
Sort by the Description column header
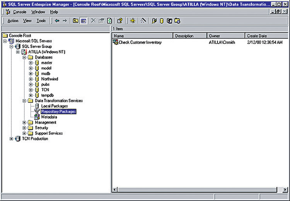click(190, 36)
